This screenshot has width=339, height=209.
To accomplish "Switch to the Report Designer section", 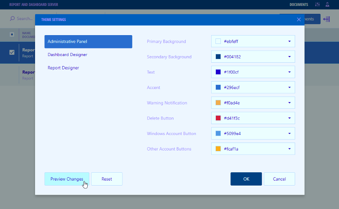I will point(63,68).
